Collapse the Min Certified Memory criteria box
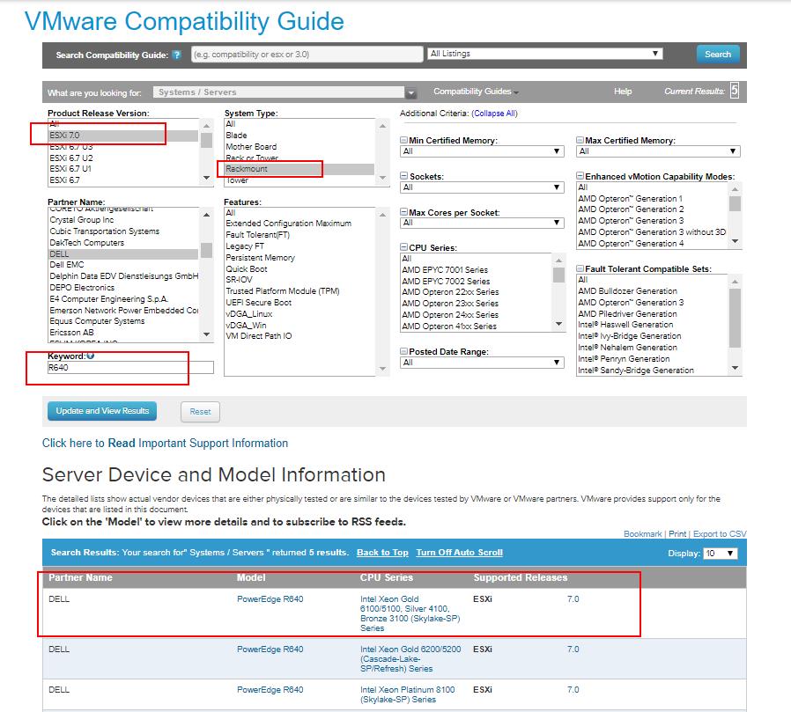 (x=403, y=140)
